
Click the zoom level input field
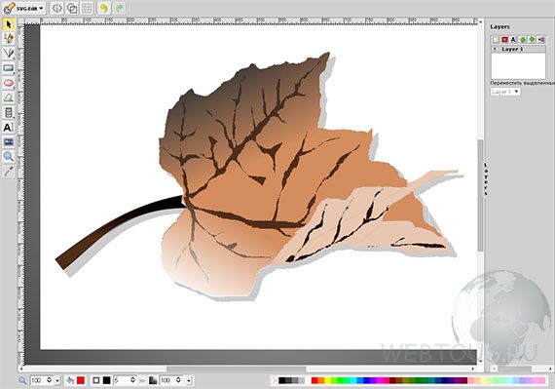[38, 380]
